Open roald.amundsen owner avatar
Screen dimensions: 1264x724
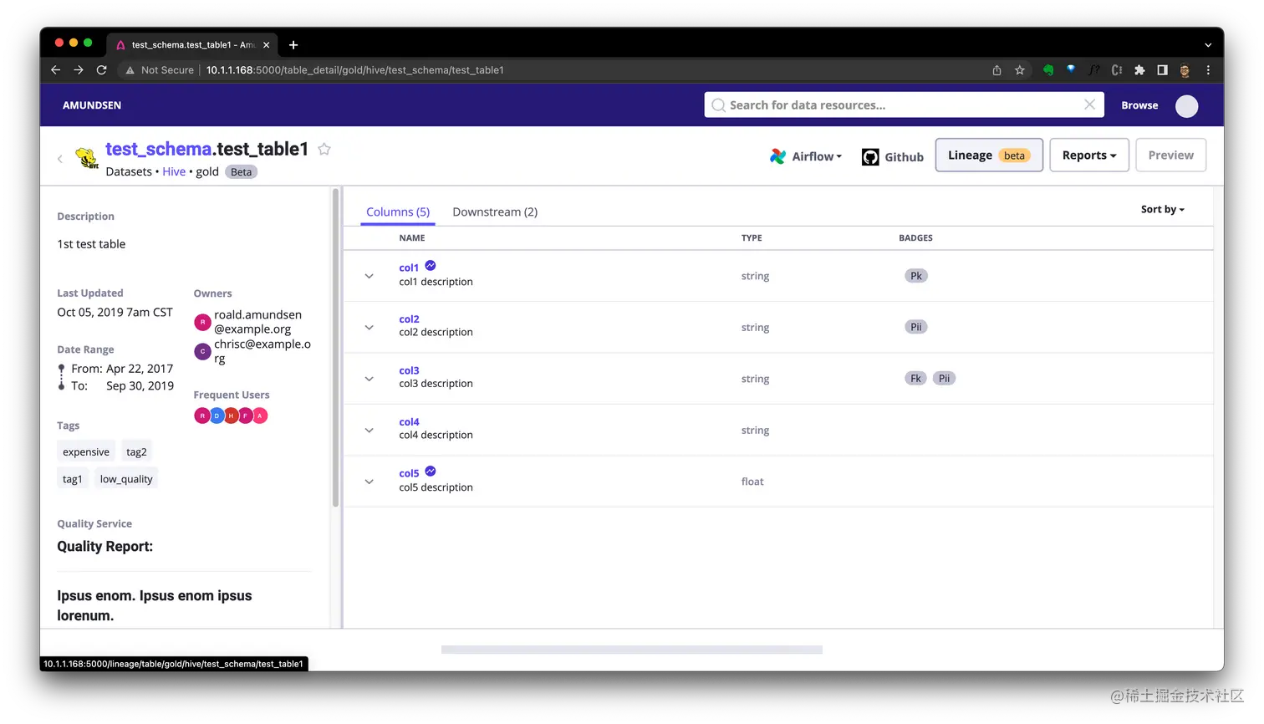202,322
